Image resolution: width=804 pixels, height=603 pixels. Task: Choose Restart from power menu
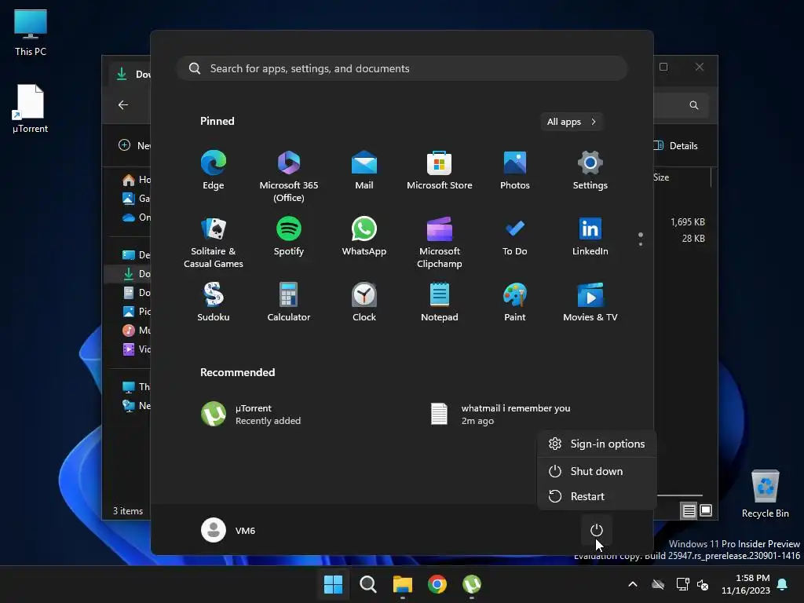coord(597,496)
